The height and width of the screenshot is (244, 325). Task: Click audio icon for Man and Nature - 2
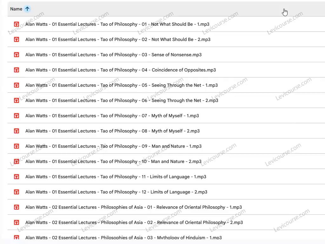17,161
